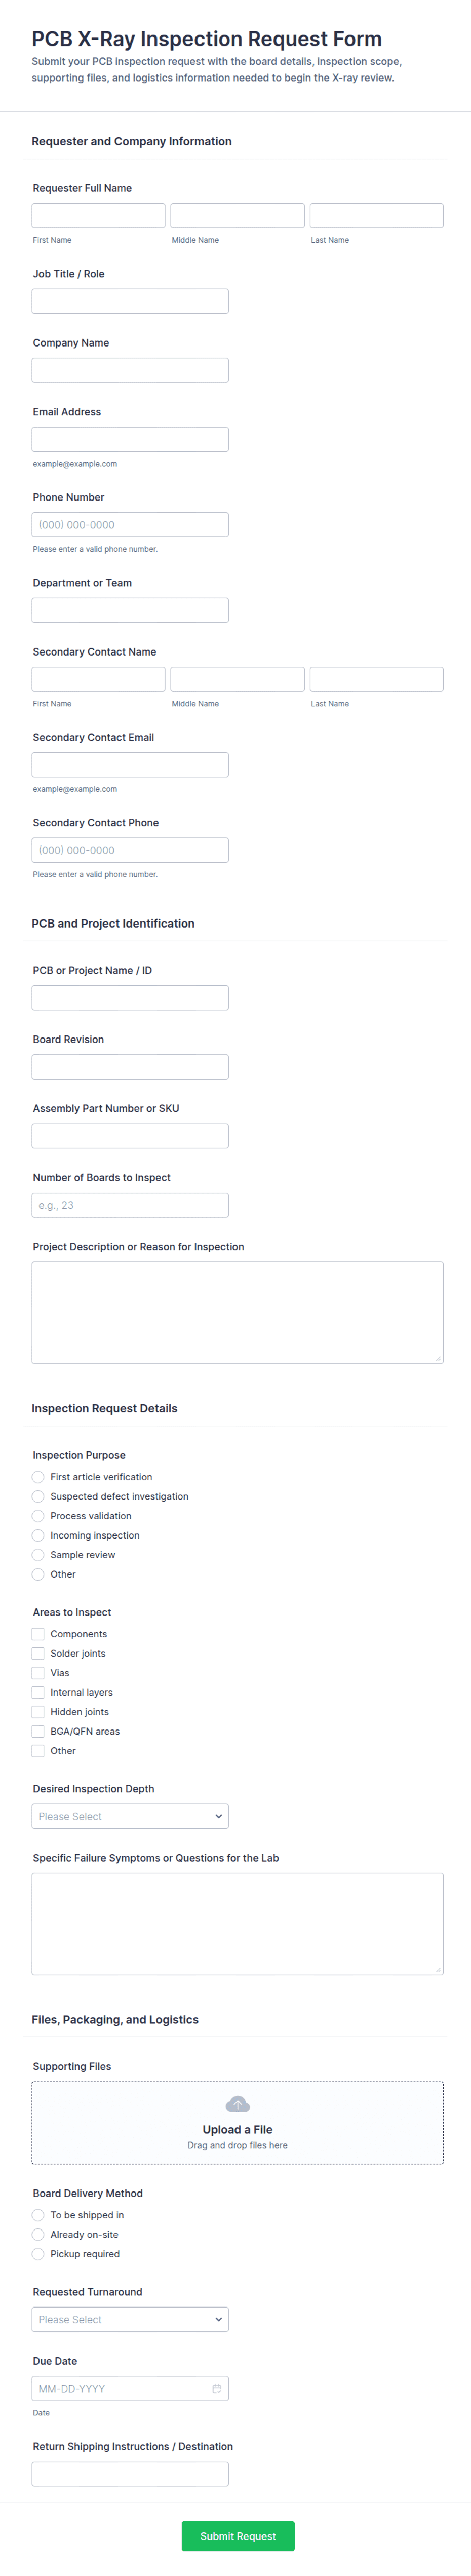471x2576 pixels.
Task: Click the Project Description text area
Action: click(237, 1312)
